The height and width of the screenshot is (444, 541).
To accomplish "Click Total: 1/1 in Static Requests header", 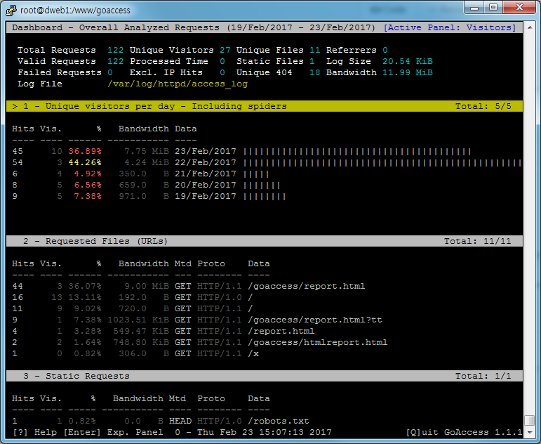I will 483,376.
